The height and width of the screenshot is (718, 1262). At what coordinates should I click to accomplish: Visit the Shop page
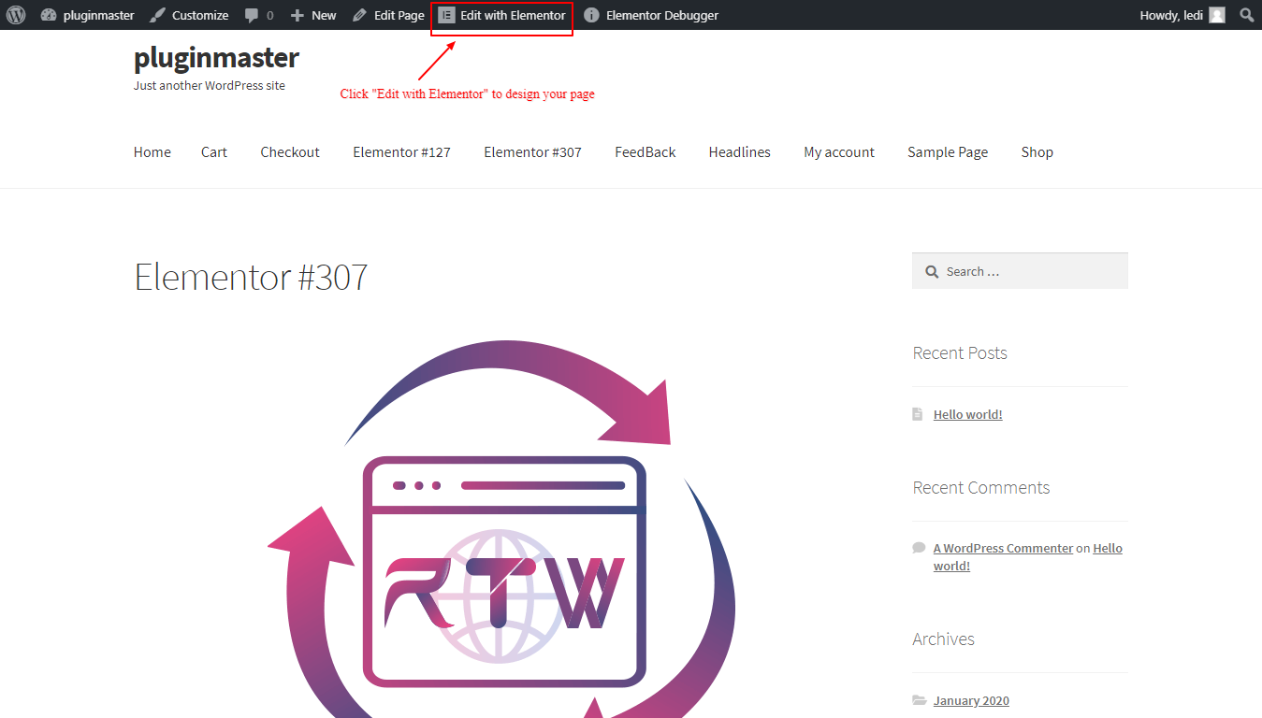(x=1037, y=152)
